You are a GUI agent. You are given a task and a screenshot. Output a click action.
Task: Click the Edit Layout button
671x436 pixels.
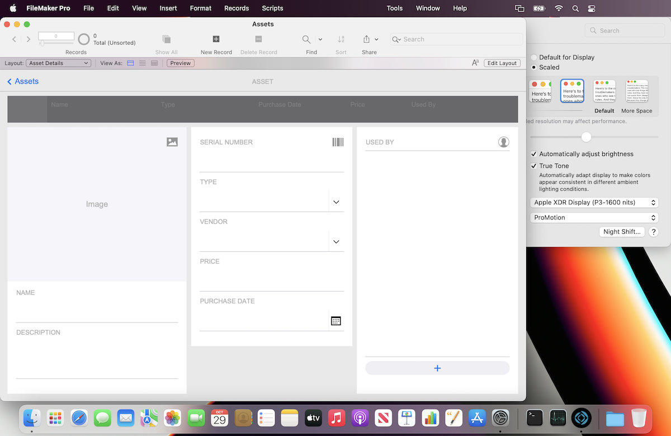point(502,63)
